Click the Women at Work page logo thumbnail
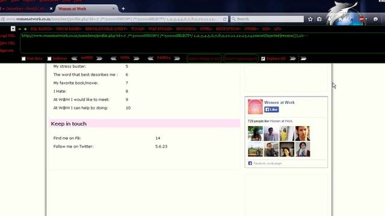 point(255,107)
